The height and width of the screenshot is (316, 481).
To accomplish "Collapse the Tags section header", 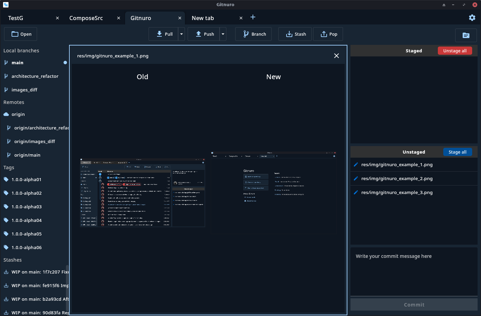I will (x=9, y=168).
